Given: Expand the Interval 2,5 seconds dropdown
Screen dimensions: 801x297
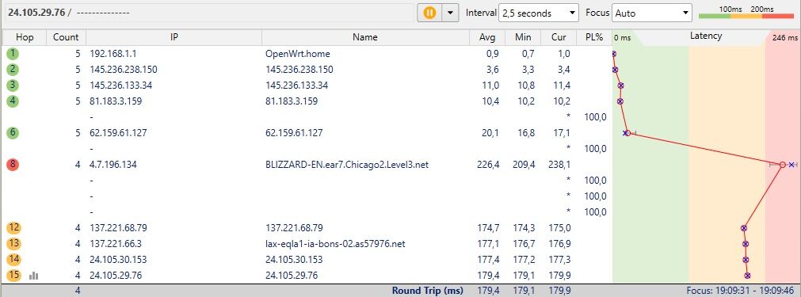Looking at the screenshot, I should coord(539,13).
